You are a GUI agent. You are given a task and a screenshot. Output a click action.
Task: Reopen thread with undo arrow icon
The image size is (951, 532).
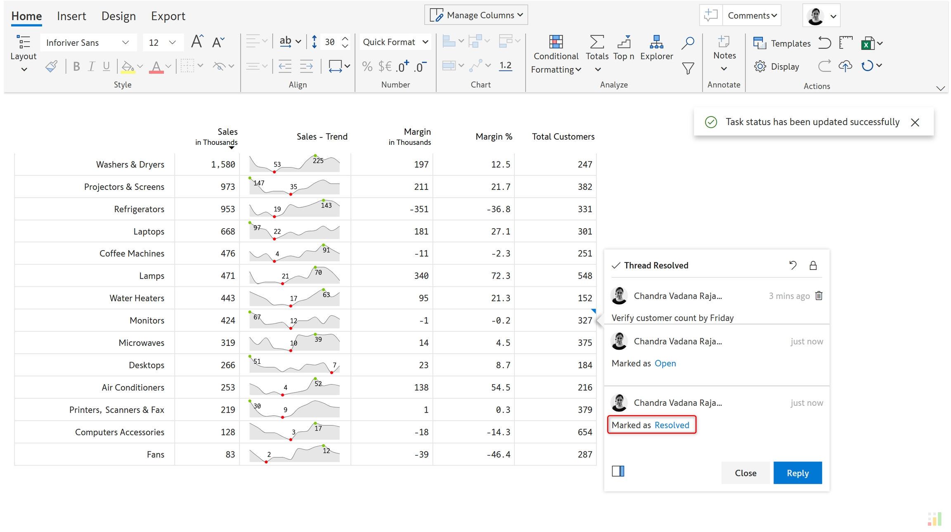[792, 265]
